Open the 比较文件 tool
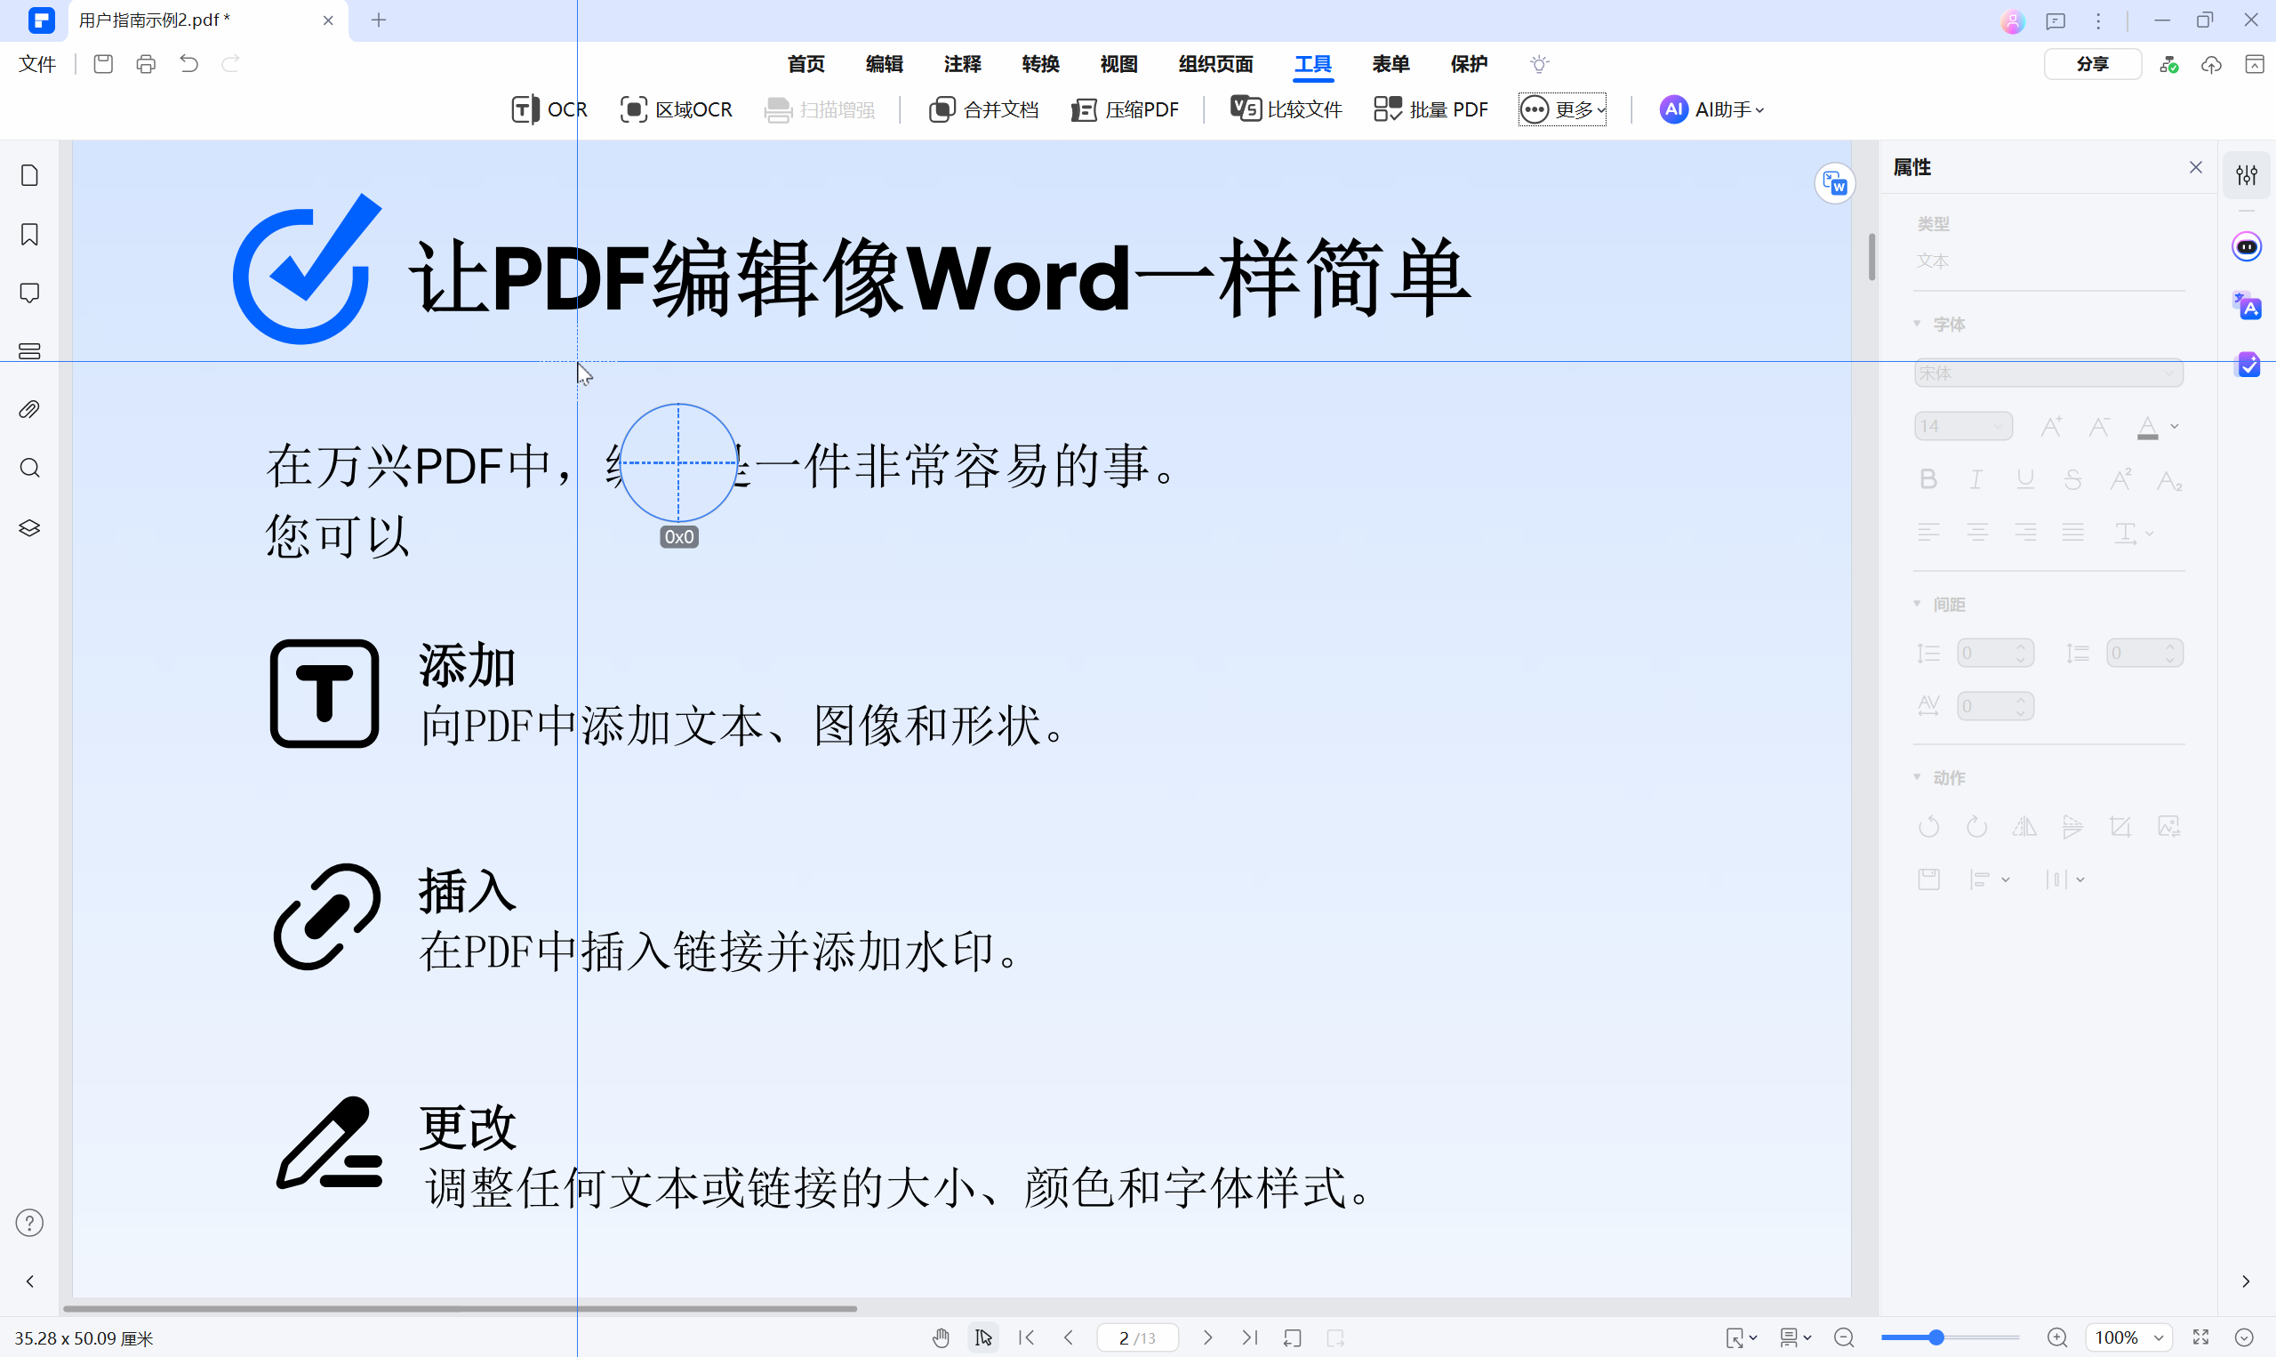The height and width of the screenshot is (1357, 2276). coord(1286,108)
